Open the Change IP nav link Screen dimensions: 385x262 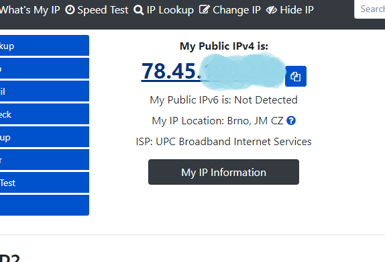[230, 10]
